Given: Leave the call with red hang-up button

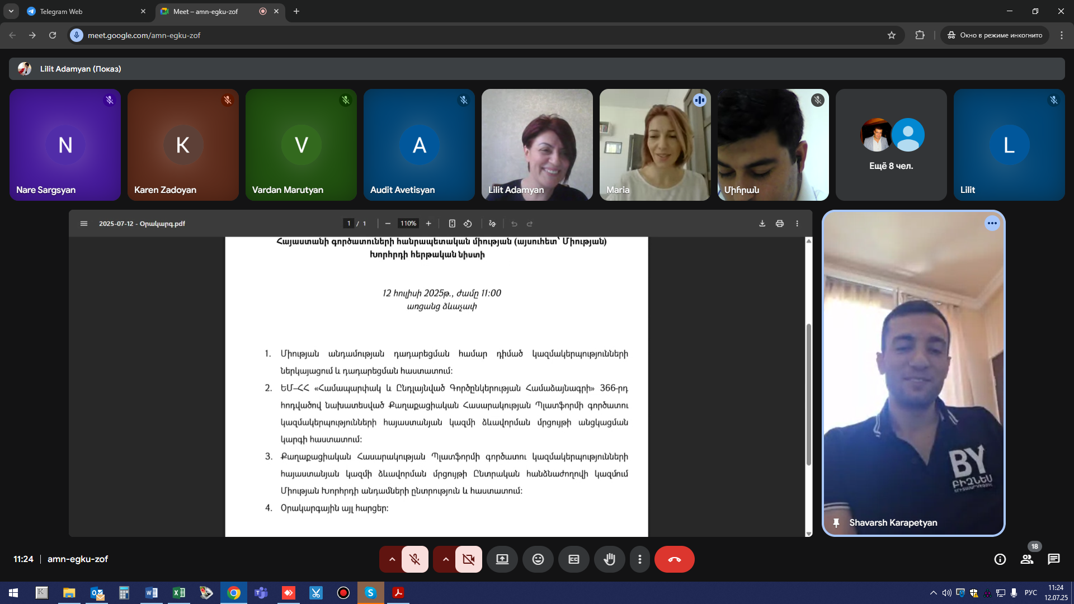Looking at the screenshot, I should (675, 559).
